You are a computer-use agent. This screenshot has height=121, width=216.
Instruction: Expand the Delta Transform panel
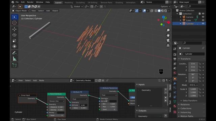tap(190, 101)
